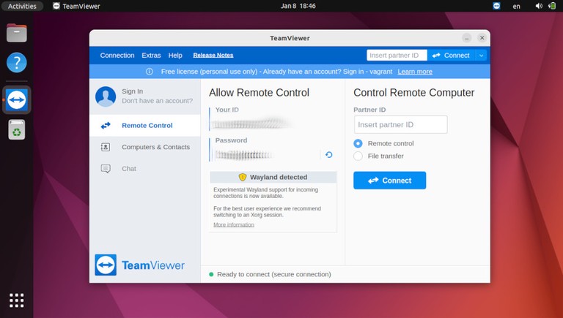563x318 pixels.
Task: Click the user avatar icon
Action: [106, 96]
